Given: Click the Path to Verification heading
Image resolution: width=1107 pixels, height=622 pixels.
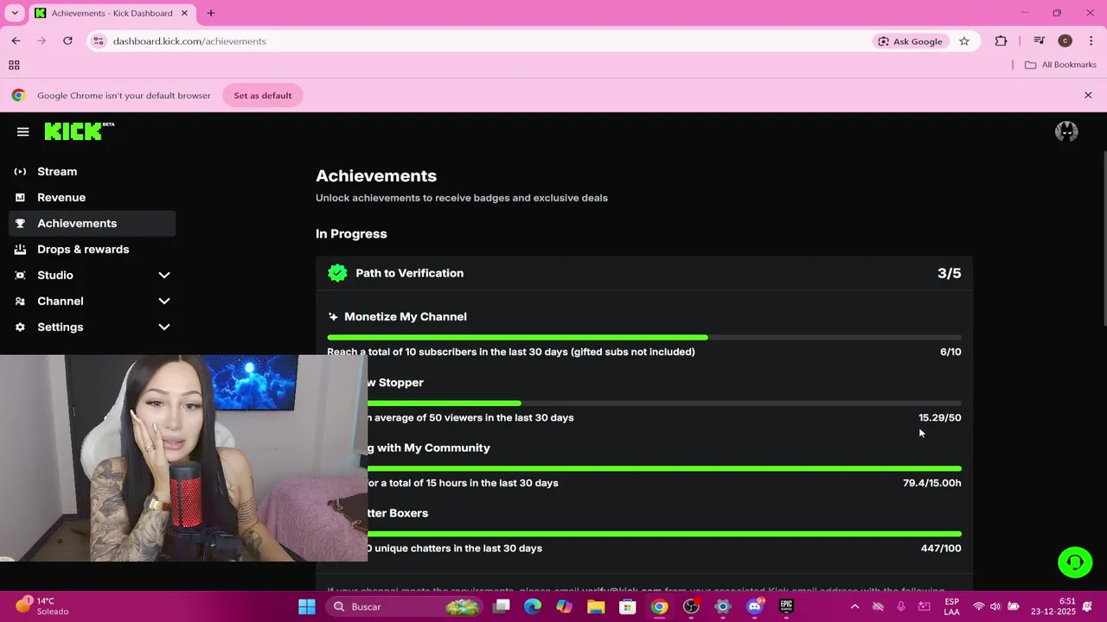Looking at the screenshot, I should pos(409,273).
